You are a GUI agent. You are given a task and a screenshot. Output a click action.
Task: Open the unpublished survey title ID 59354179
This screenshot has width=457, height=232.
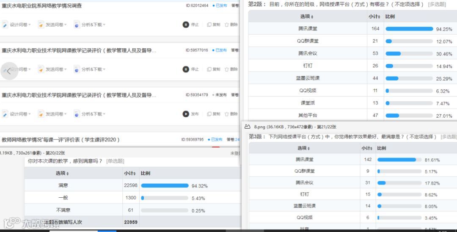pos(79,95)
